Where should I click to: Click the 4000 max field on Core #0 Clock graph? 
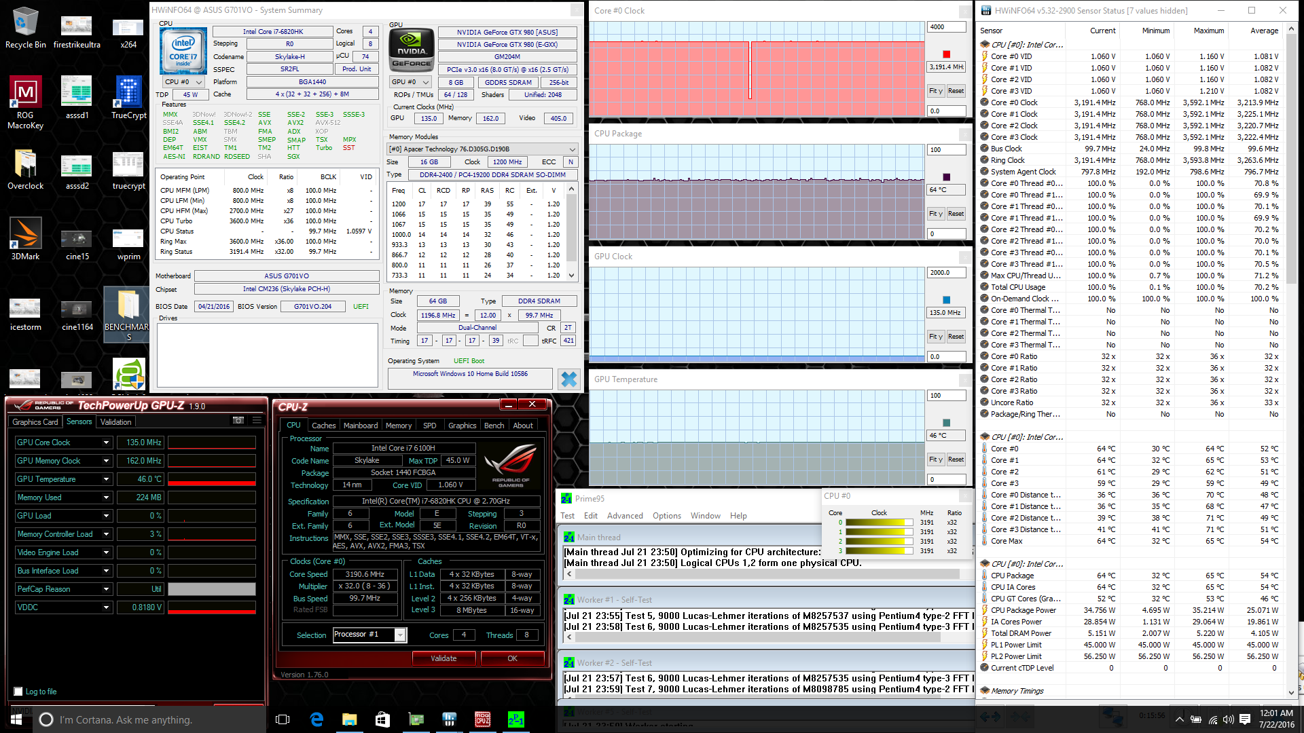click(946, 27)
